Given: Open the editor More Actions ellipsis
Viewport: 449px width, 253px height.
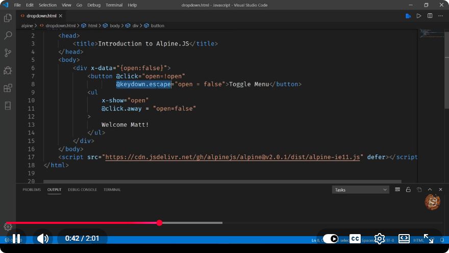Looking at the screenshot, I should pos(440,16).
